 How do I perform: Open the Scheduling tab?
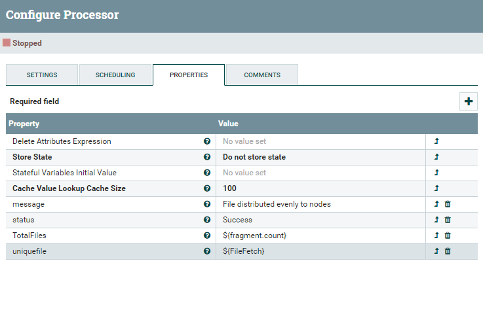[x=115, y=75]
